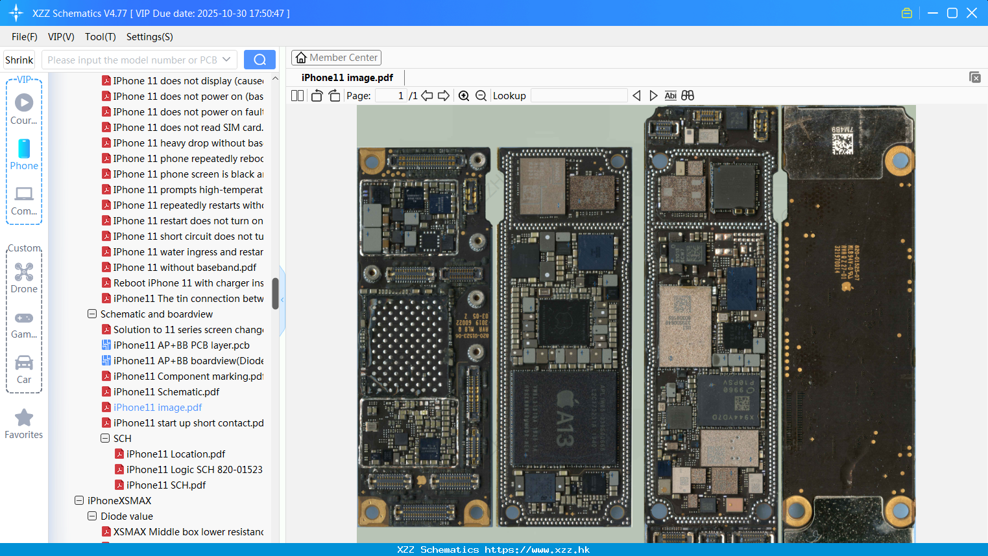
Task: Close the document tab panel icon
Action: click(974, 77)
